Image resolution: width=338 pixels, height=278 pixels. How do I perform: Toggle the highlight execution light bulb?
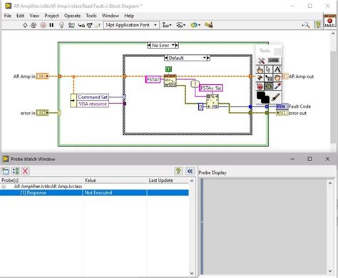point(61,25)
